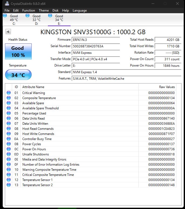The width and height of the screenshot is (185, 209).
Task: Click the Power On Count value 311 count
Action: point(168,59)
